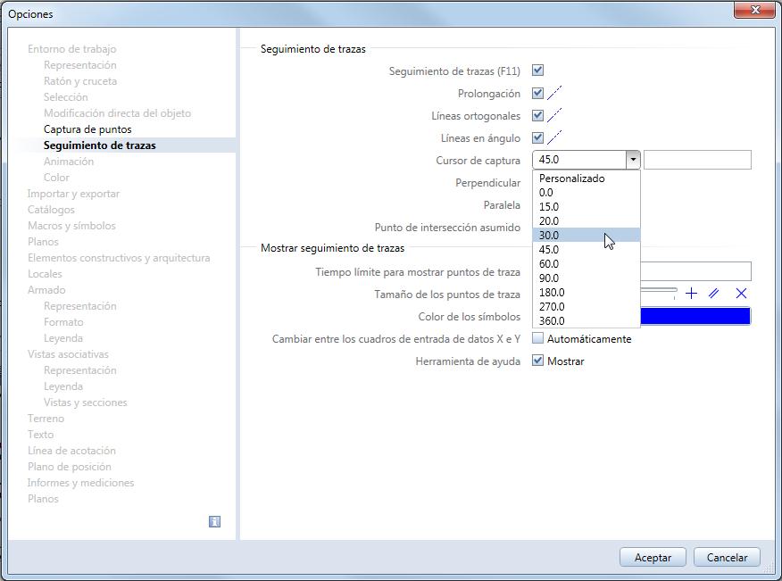The width and height of the screenshot is (782, 581).
Task: Uncheck the Líneas ortogonales checkbox
Action: pyautogui.click(x=537, y=115)
